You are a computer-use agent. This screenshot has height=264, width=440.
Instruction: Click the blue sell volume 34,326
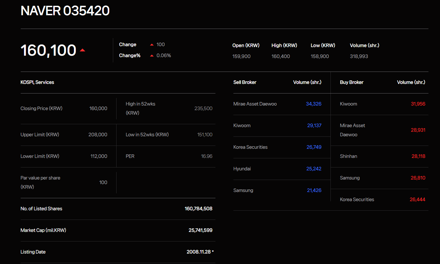313,104
